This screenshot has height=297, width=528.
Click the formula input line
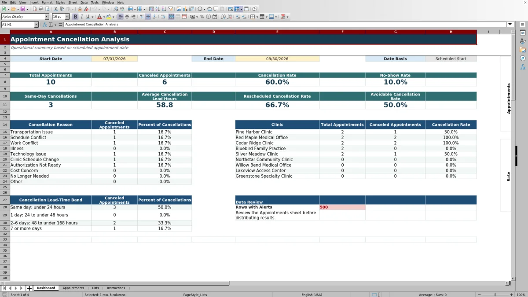coord(285,25)
